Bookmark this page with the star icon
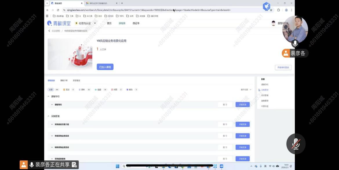339x170 pixels. tap(271, 10)
